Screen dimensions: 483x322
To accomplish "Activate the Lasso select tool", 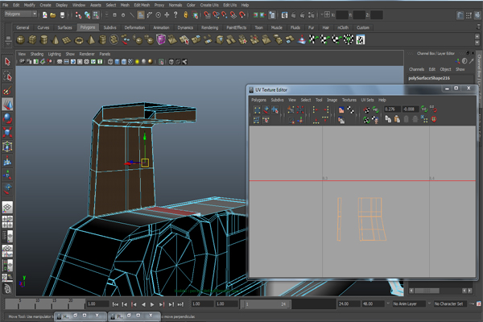I will 7,76.
